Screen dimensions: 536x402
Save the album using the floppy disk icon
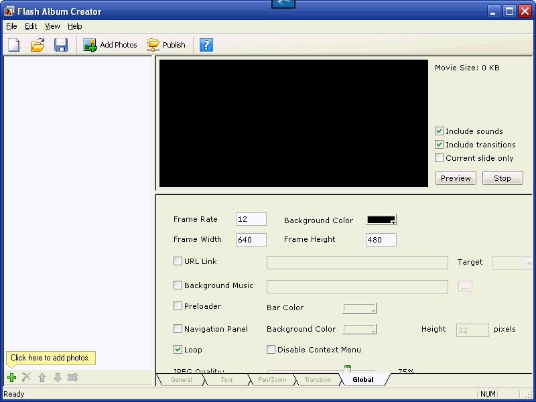click(x=61, y=45)
